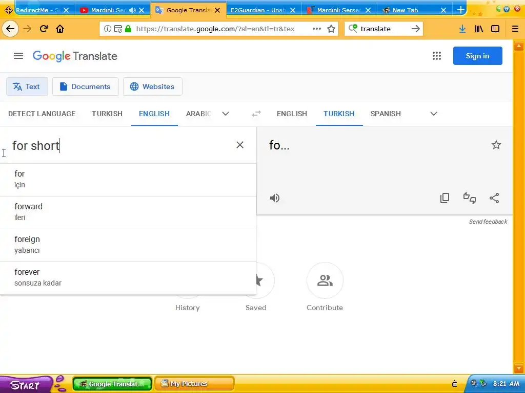Click the address bar URL
The image size is (525, 393).
pos(215,29)
